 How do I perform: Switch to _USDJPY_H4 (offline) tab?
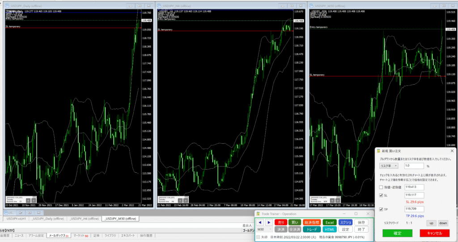coord(84,219)
